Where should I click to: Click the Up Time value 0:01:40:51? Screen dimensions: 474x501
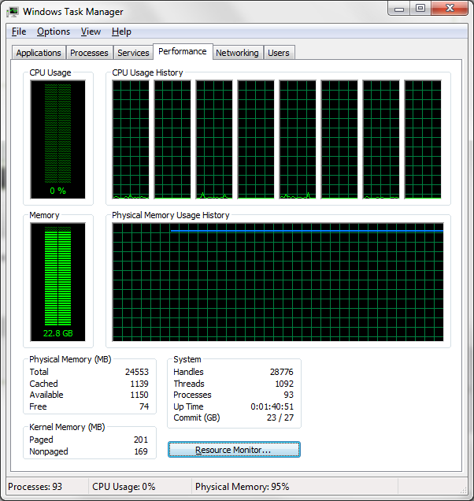tap(272, 406)
